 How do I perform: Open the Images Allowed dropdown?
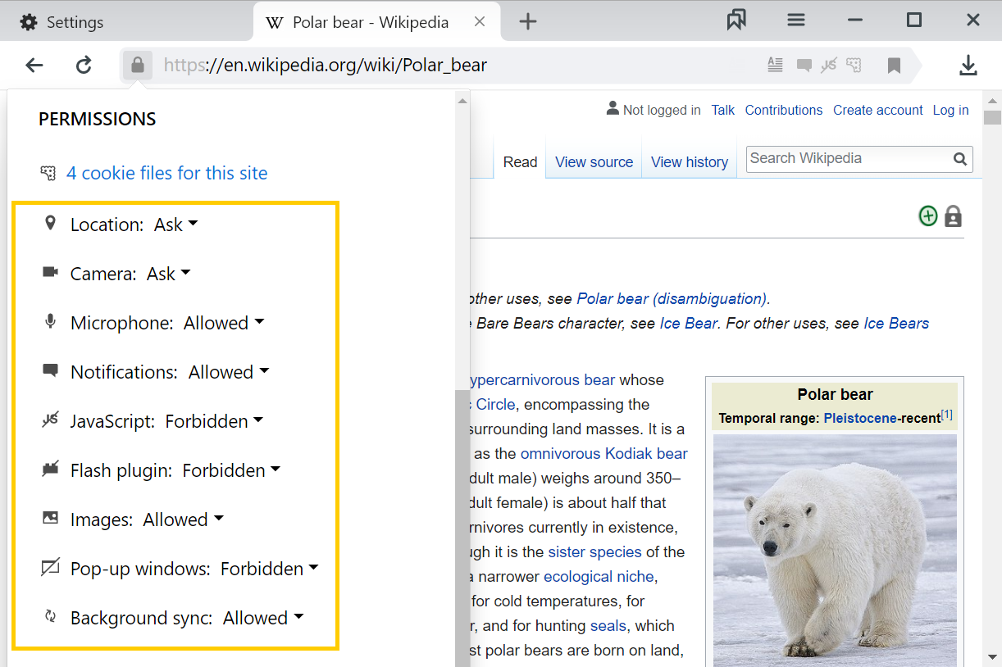pyautogui.click(x=184, y=519)
